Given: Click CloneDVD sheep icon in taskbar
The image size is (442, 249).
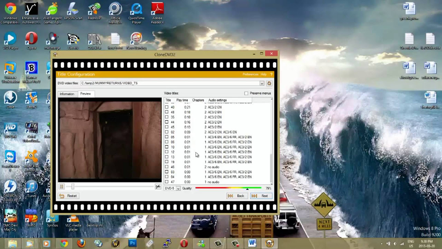Looking at the screenshot, I should (269, 243).
